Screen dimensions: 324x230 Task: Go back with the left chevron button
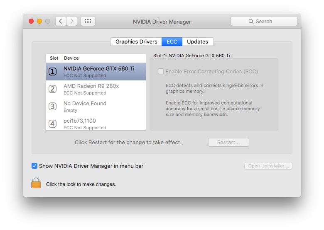[61, 21]
